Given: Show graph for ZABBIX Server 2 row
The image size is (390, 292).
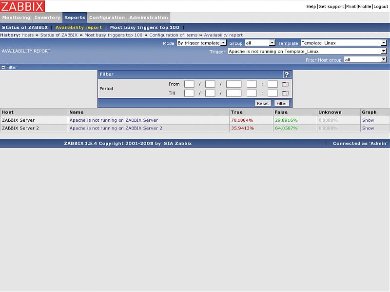Looking at the screenshot, I should (x=368, y=128).
